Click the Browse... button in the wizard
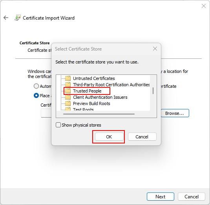This screenshot has width=210, height=205. click(x=175, y=113)
